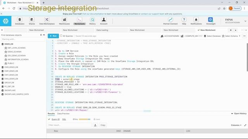Viewport: 248px width, 139px height.
Task: Click the browser back arrow
Action: (3, 8)
